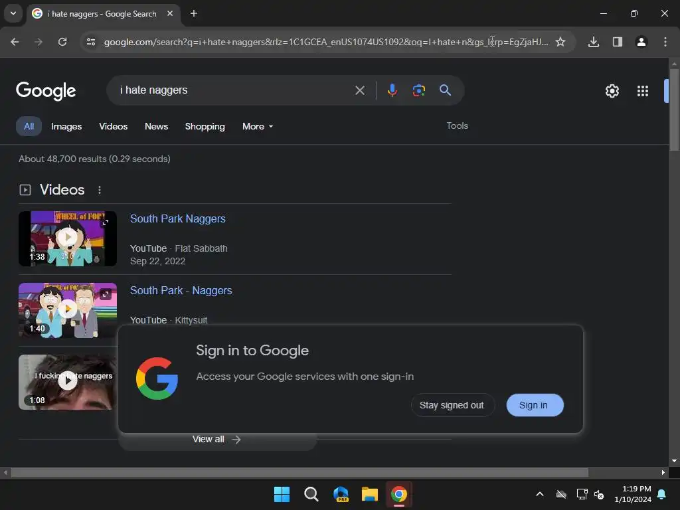Click the horizontal scrollbar
680x510 pixels.
(299, 472)
